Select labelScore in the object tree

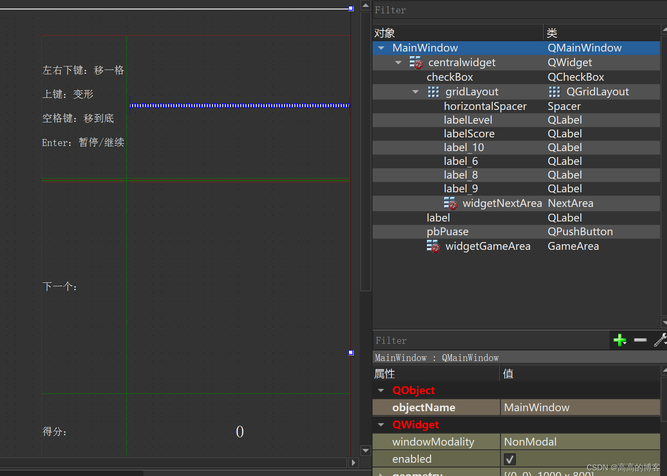(469, 134)
